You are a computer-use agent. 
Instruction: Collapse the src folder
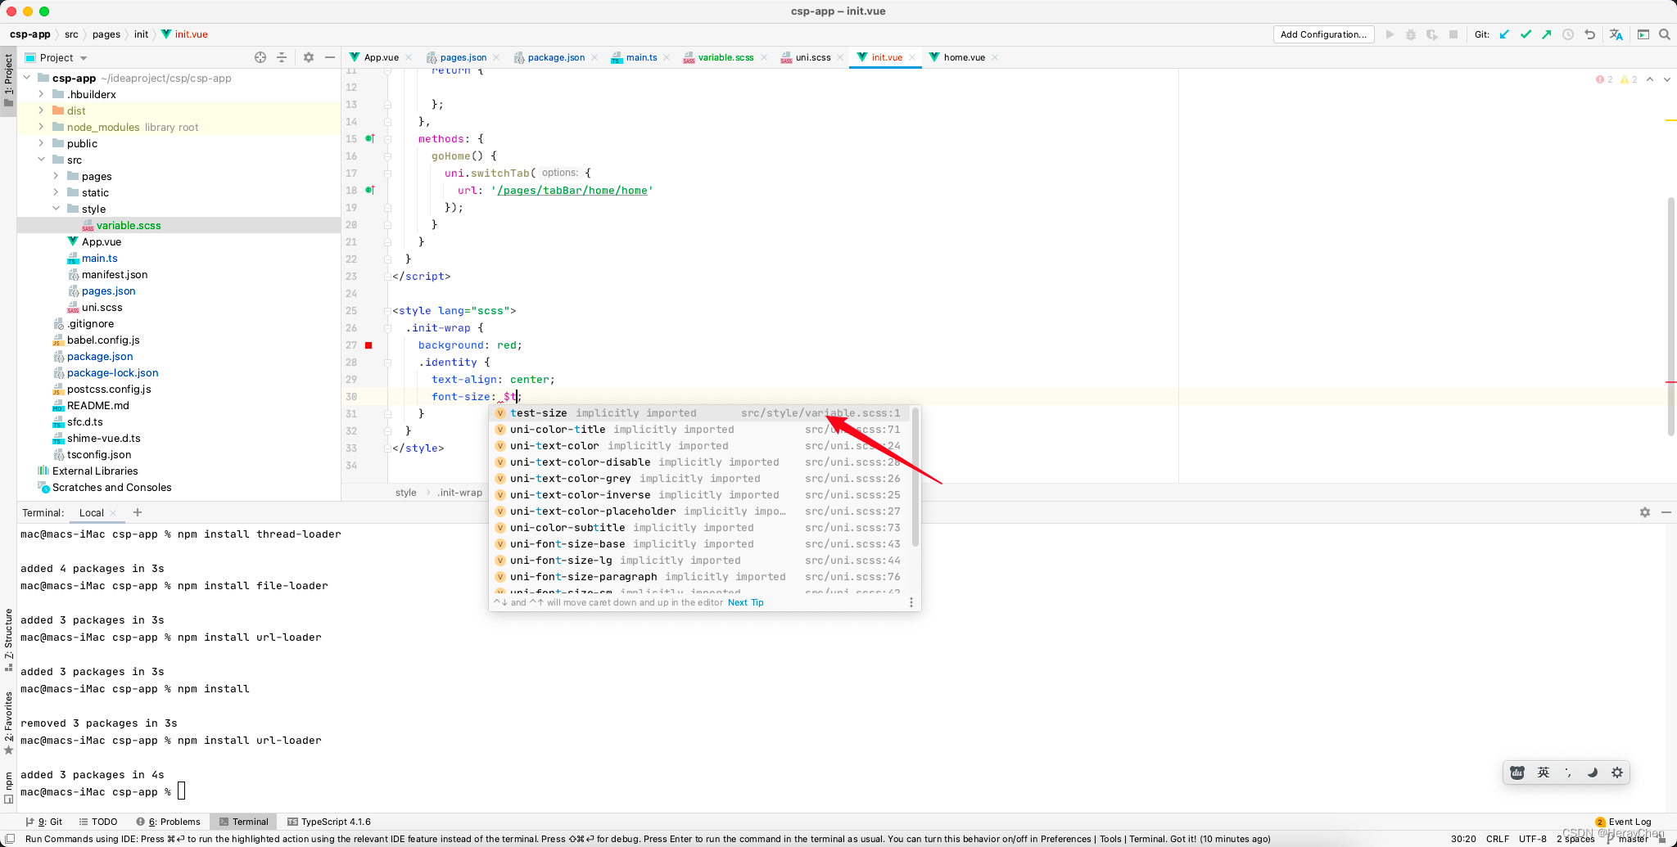pyautogui.click(x=41, y=160)
